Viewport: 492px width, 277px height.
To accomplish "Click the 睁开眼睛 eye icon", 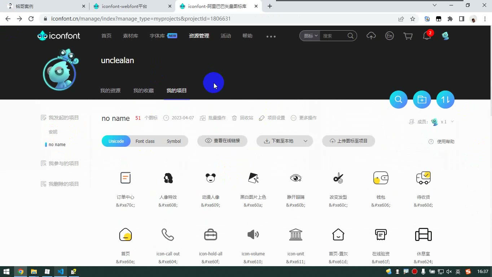I will (x=296, y=178).
